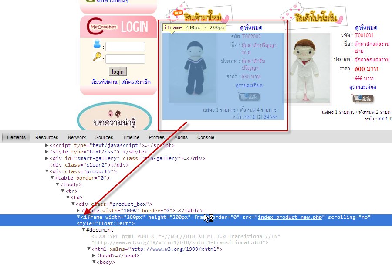Collapse the html xmlns node
Image resolution: width=392 pixels, height=266 pixels.
(x=89, y=249)
